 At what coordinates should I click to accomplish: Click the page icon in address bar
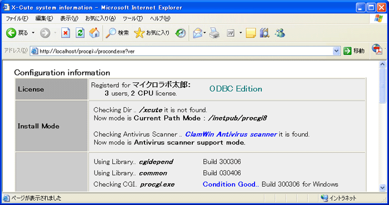click(x=34, y=51)
